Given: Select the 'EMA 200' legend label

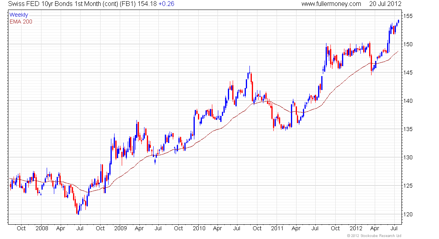Looking at the screenshot, I should point(21,22).
